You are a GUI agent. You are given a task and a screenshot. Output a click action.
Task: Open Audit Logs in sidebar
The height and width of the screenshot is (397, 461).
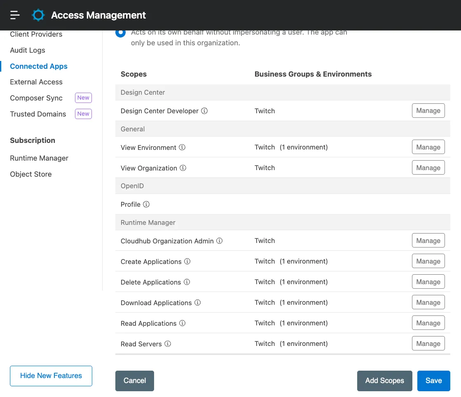pyautogui.click(x=28, y=50)
